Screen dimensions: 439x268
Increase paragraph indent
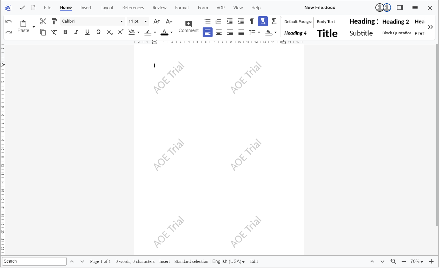tap(230, 21)
